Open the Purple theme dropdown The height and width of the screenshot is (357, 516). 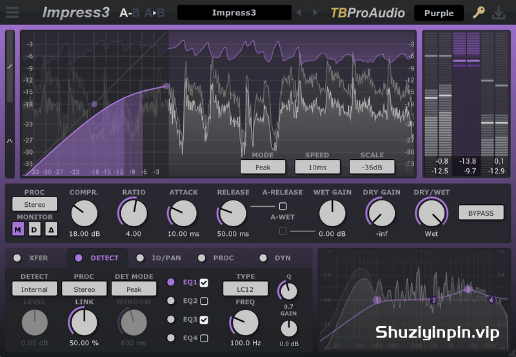tap(439, 13)
